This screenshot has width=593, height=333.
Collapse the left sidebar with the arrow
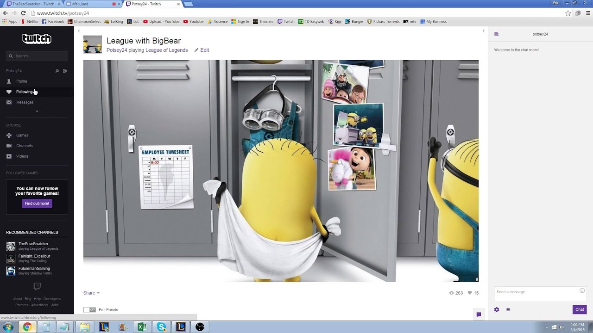point(79,31)
